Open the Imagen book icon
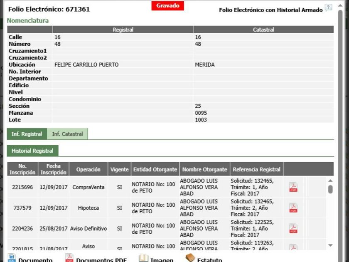349x262 pixels. (x=143, y=258)
